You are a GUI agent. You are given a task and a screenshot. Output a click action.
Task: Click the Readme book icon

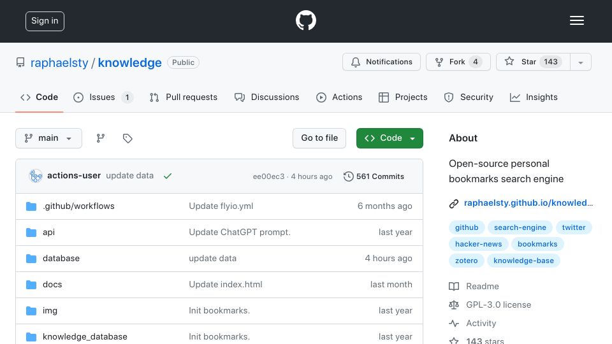[x=454, y=286]
